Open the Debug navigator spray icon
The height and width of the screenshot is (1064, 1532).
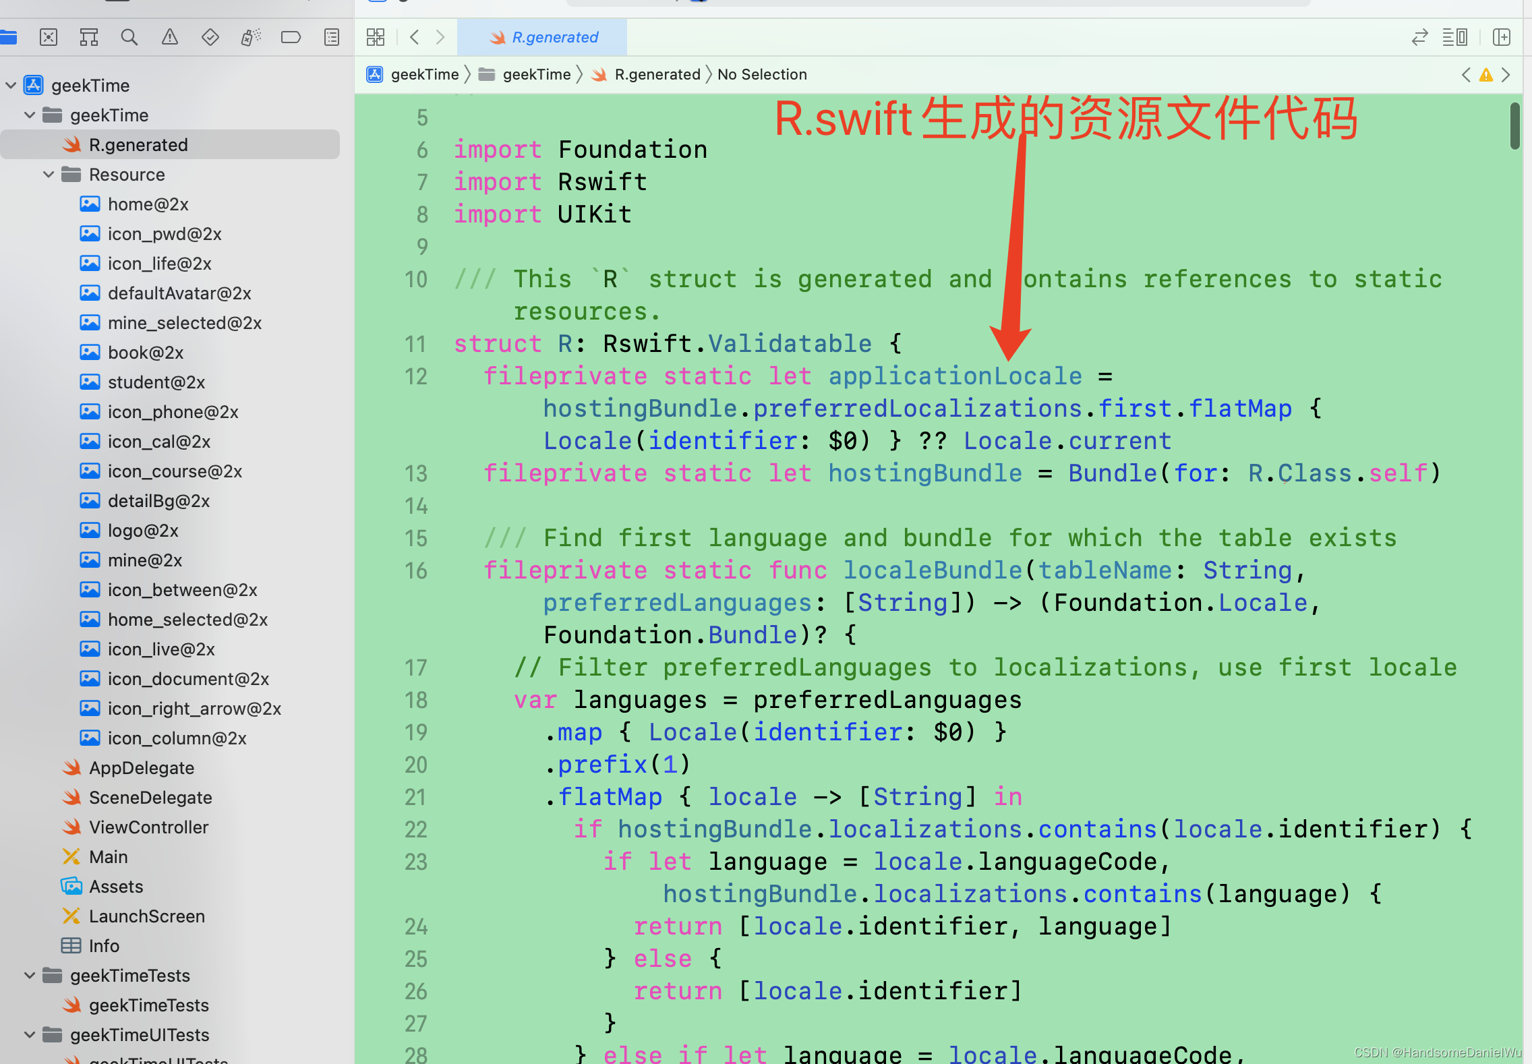pos(251,37)
